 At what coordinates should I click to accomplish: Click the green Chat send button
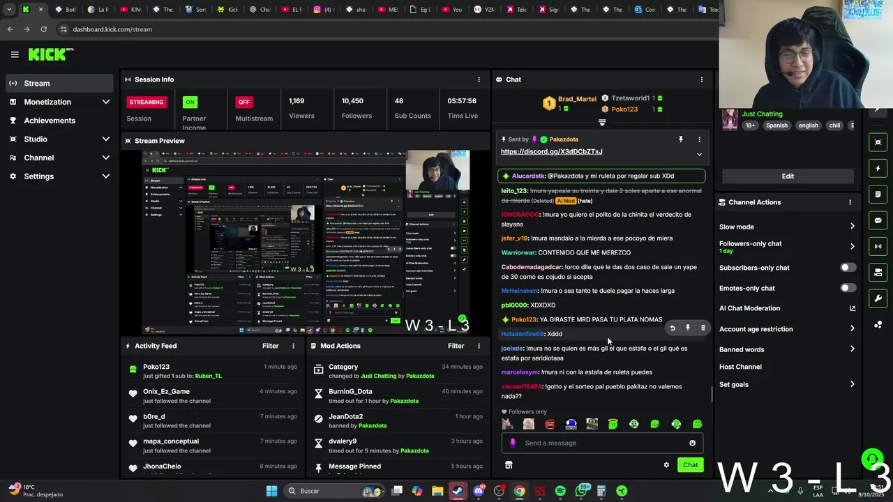(x=690, y=465)
